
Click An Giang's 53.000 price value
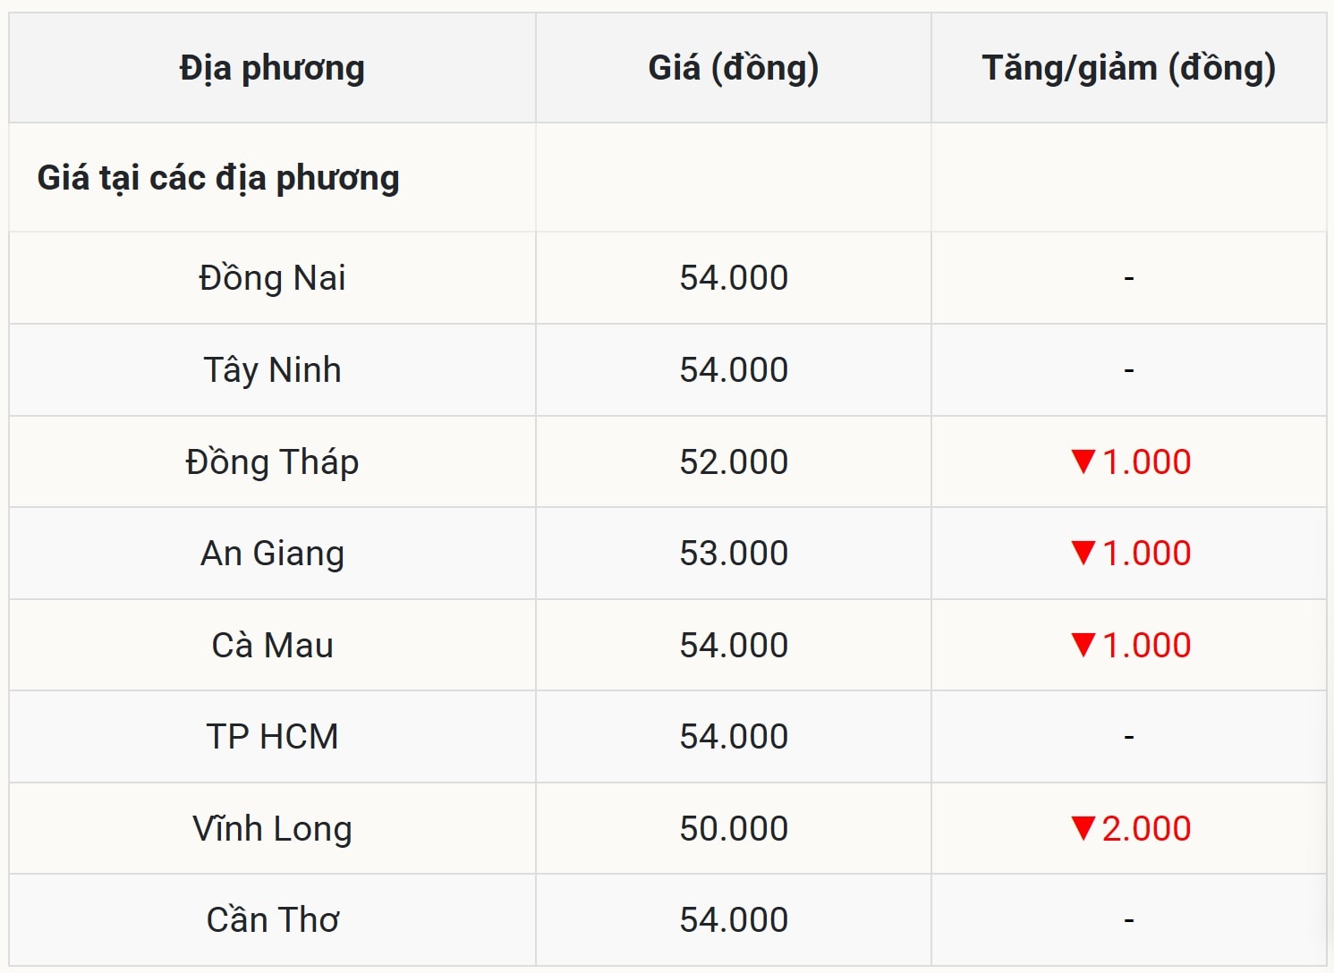coord(734,554)
